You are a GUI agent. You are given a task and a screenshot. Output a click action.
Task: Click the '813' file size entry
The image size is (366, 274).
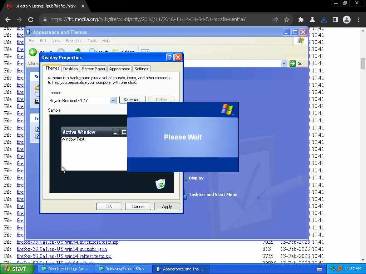point(266,249)
